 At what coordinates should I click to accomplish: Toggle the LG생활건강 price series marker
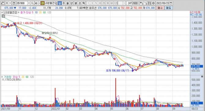pyautogui.click(x=2, y=13)
